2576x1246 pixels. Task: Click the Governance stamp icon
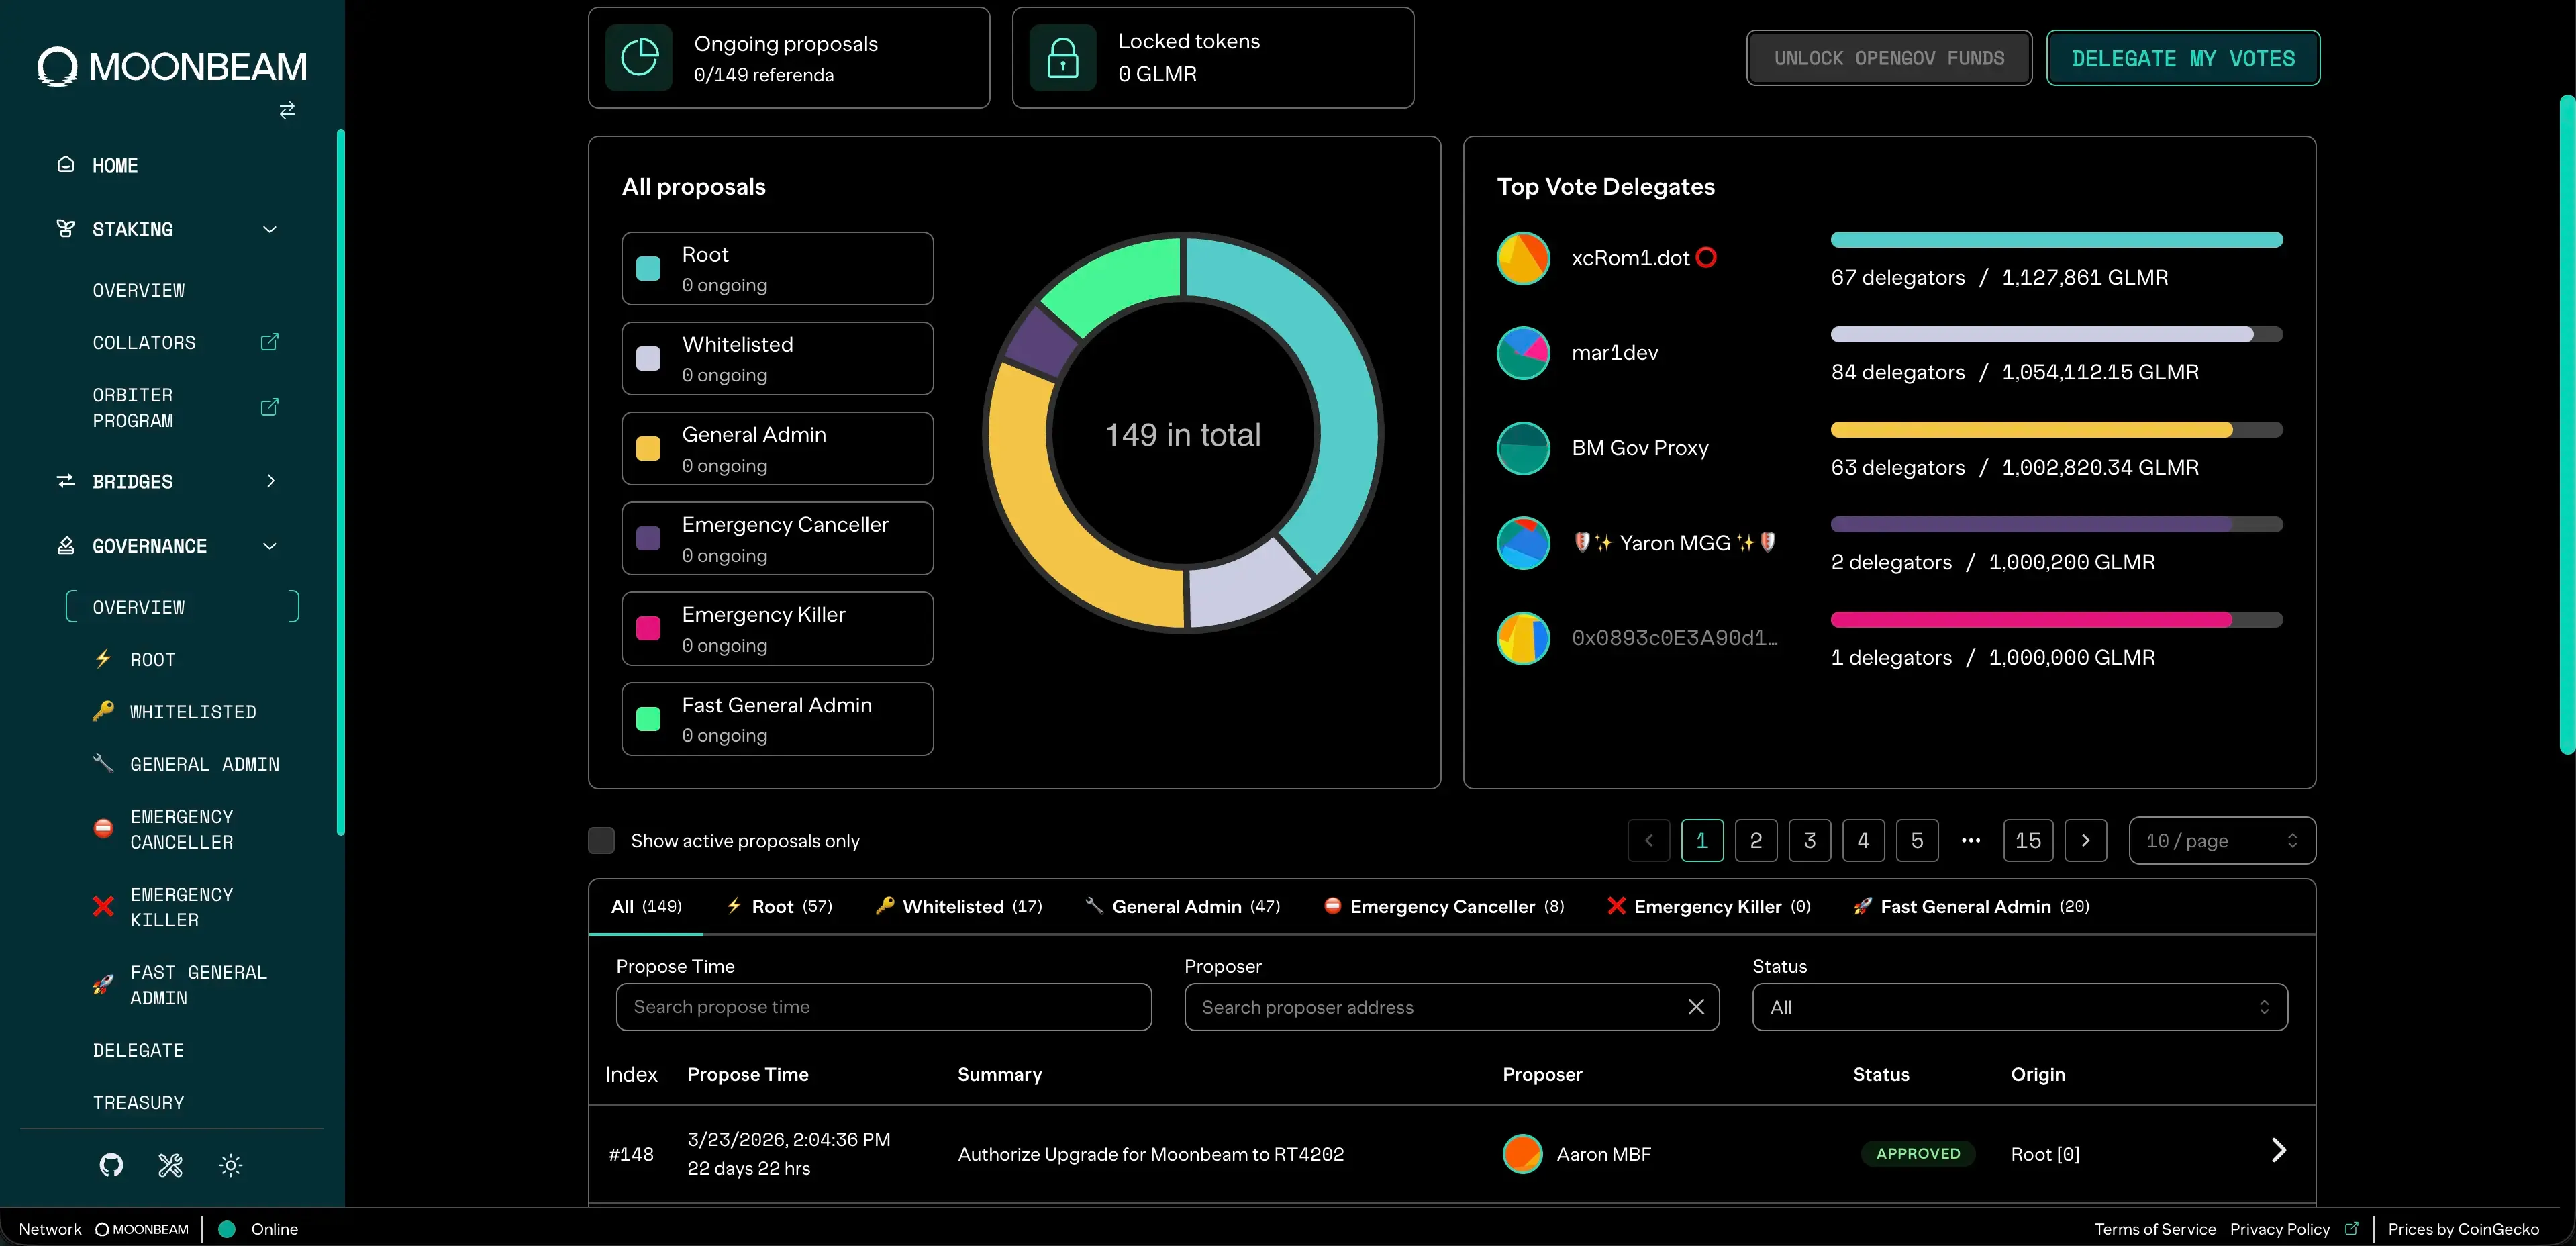[x=66, y=545]
